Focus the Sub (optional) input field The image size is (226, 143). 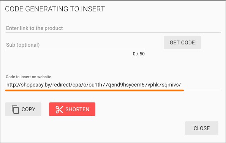pyautogui.click(x=75, y=45)
